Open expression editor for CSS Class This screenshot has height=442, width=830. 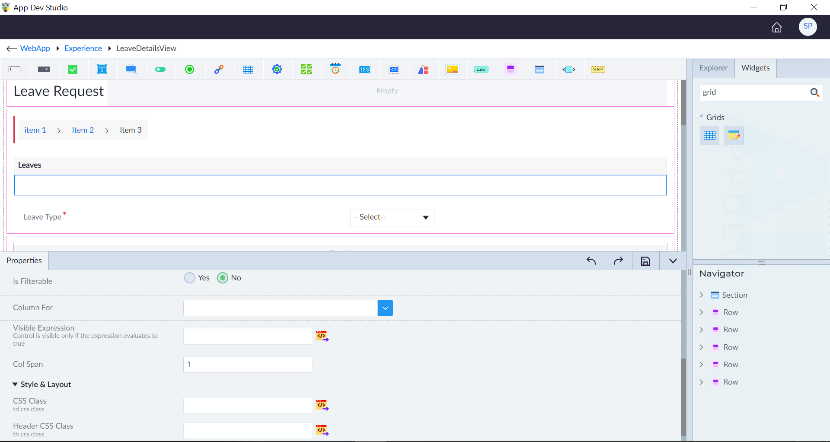pos(322,405)
